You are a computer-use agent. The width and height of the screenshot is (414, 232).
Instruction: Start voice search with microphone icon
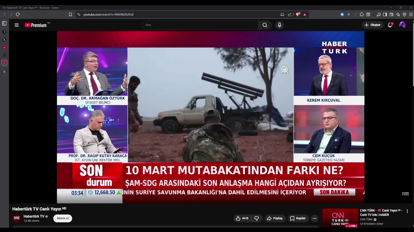coord(279,25)
